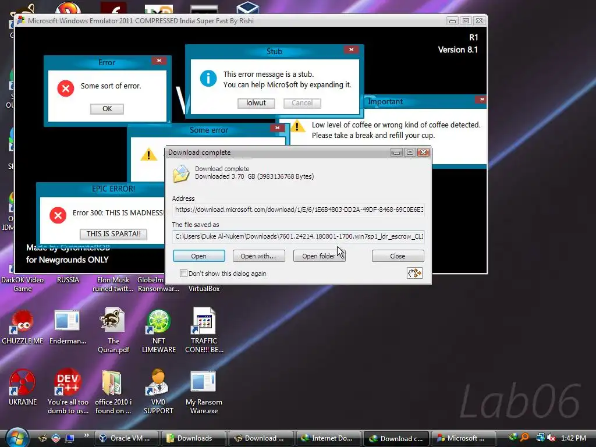The image size is (596, 447).
Task: Click Close in Download complete dialog
Action: point(398,256)
